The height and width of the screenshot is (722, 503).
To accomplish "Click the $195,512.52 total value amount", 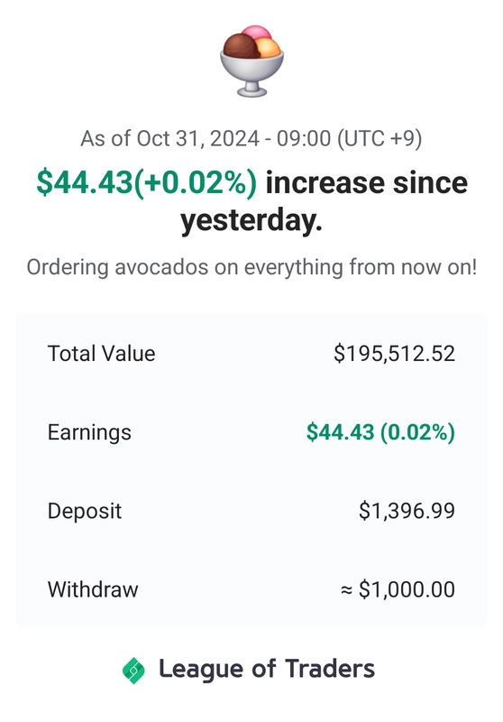I will coord(395,354).
